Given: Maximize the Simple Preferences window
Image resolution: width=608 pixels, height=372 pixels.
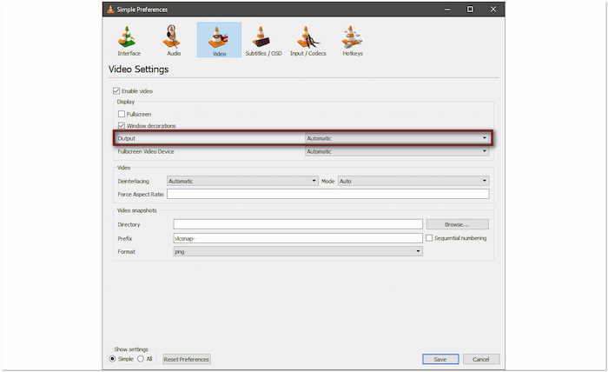Looking at the screenshot, I should (470, 10).
